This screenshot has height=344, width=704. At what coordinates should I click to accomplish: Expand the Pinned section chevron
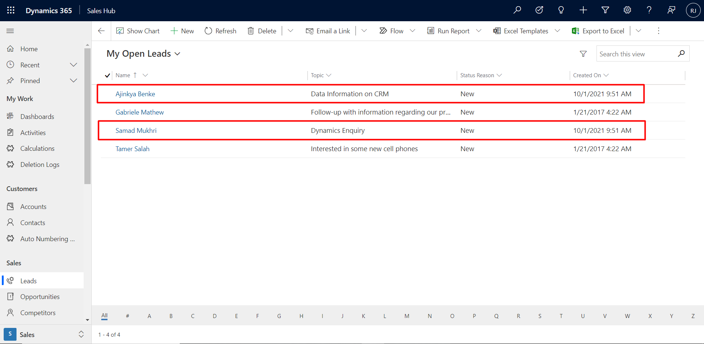73,81
